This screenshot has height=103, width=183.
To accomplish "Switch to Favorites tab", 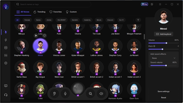I will (55, 12).
